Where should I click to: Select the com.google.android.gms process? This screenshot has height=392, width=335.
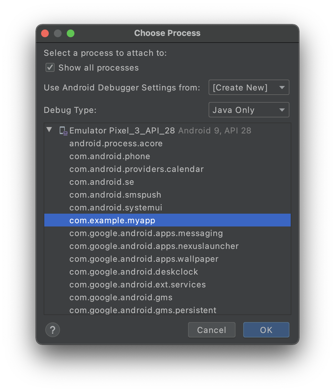[167, 297]
